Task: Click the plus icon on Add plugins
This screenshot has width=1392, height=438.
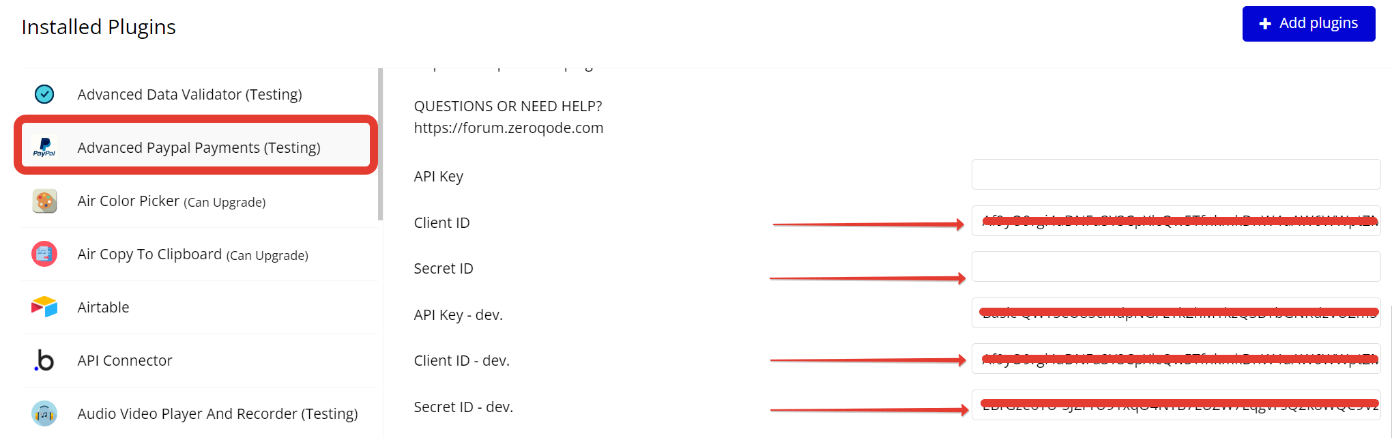Action: 1265,24
